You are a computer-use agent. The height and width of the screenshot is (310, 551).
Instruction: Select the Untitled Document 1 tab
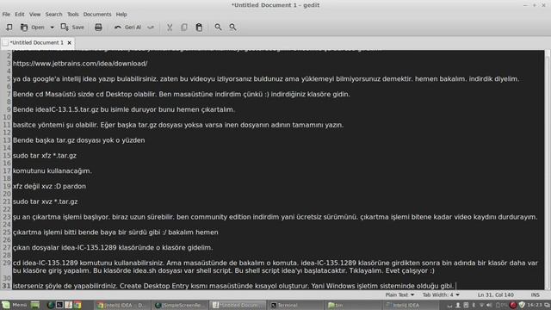pyautogui.click(x=36, y=42)
